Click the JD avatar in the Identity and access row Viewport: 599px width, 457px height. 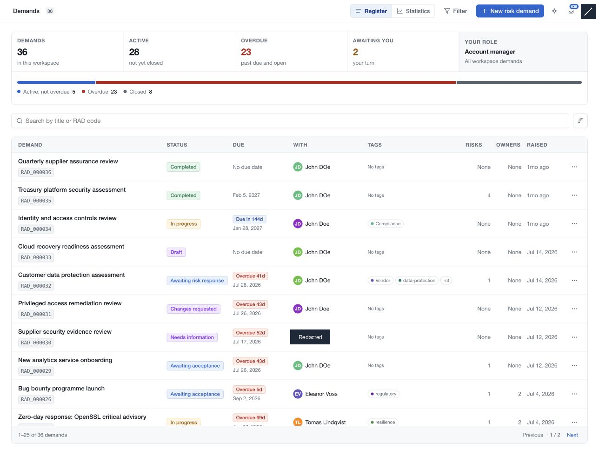(298, 224)
